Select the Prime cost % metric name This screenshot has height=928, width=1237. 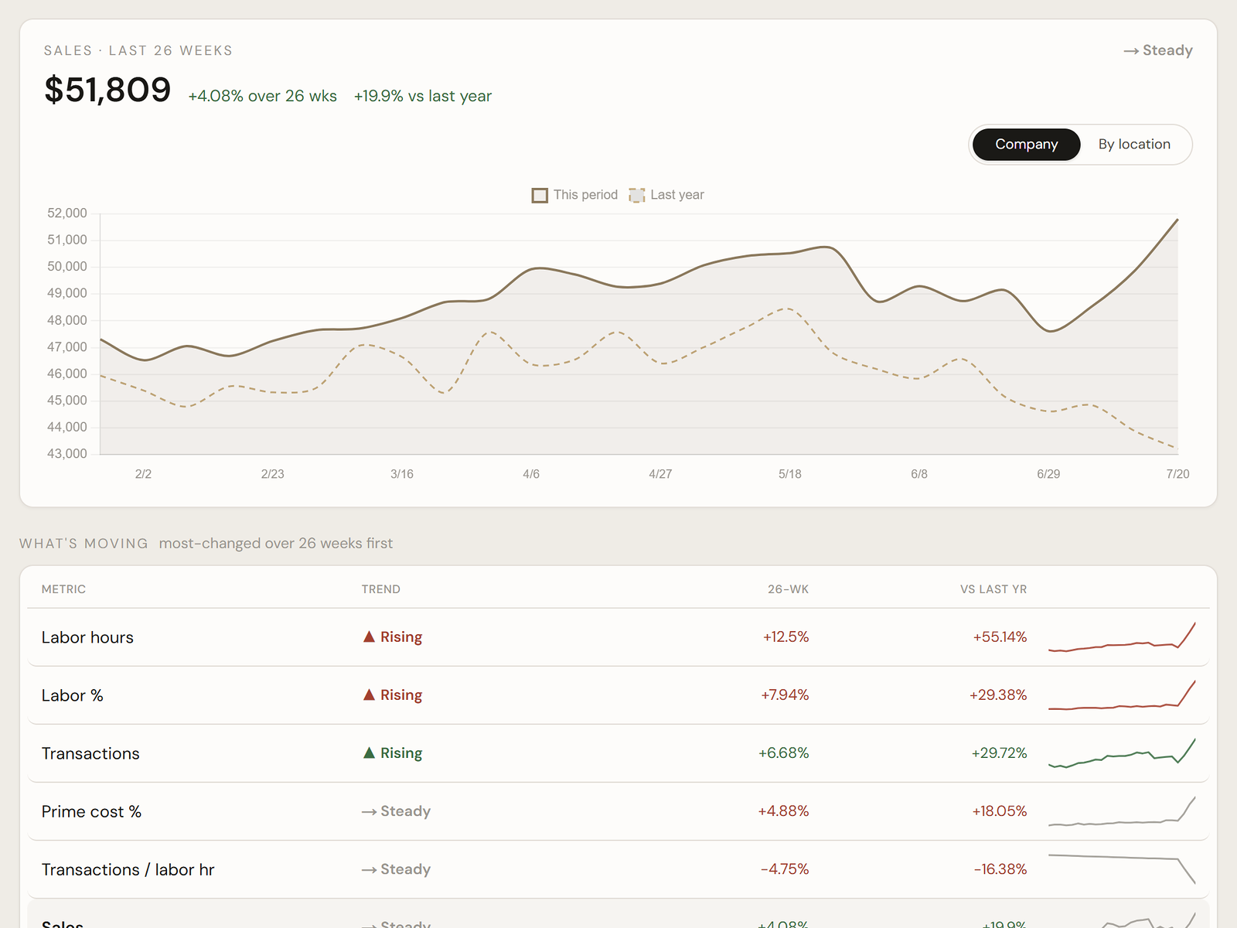(91, 811)
